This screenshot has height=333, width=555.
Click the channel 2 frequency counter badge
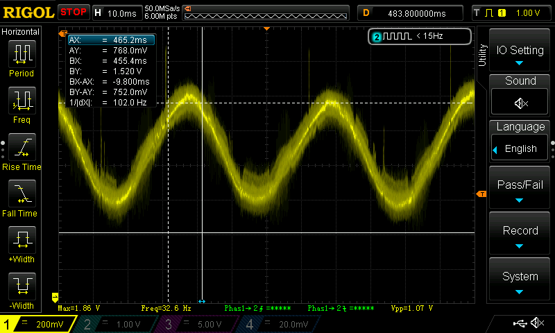(420, 36)
